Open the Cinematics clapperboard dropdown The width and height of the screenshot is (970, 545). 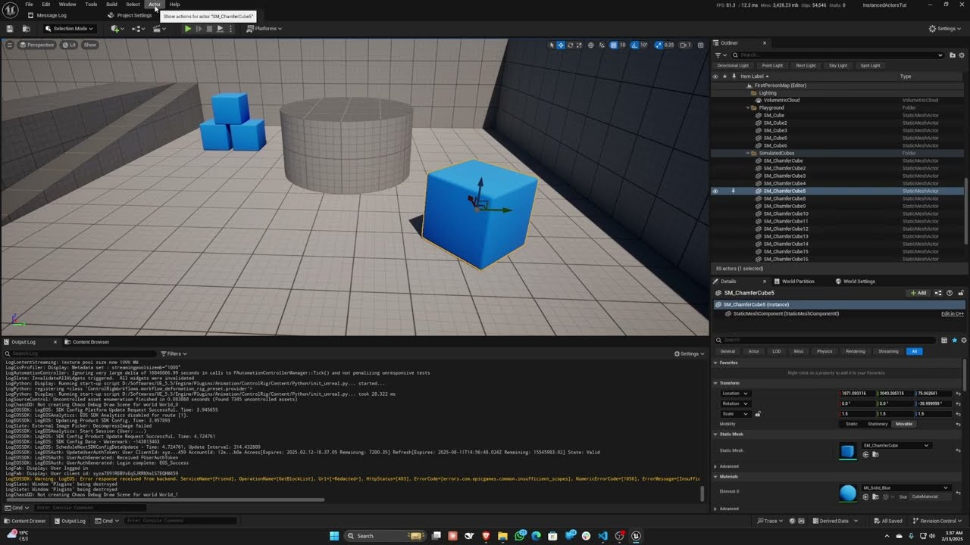tap(160, 29)
